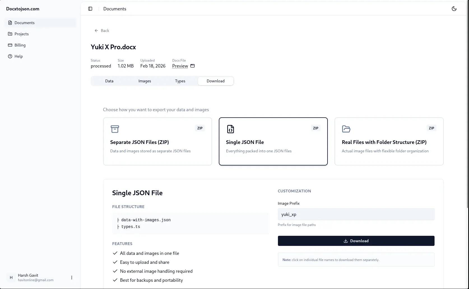The image size is (469, 289).
Task: Click the preview window icon beside Preview
Action: tap(192, 66)
